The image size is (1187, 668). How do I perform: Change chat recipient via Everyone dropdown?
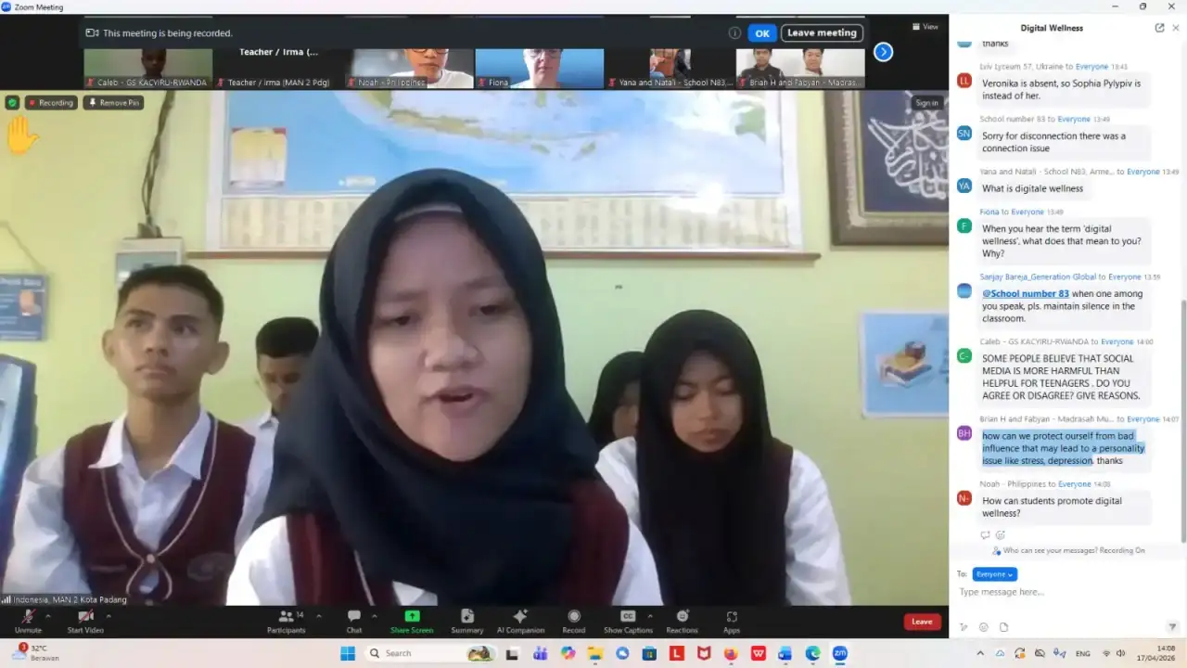point(994,573)
